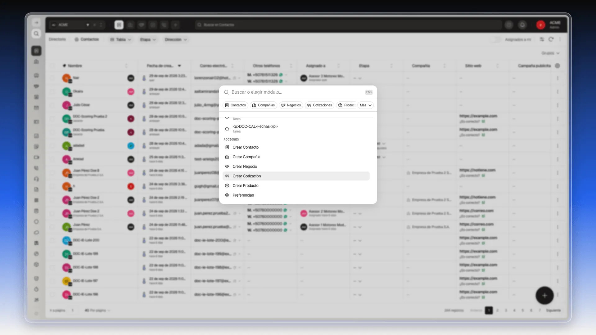The width and height of the screenshot is (596, 335).
Task: Choose Crear Producto action
Action: [296, 185]
